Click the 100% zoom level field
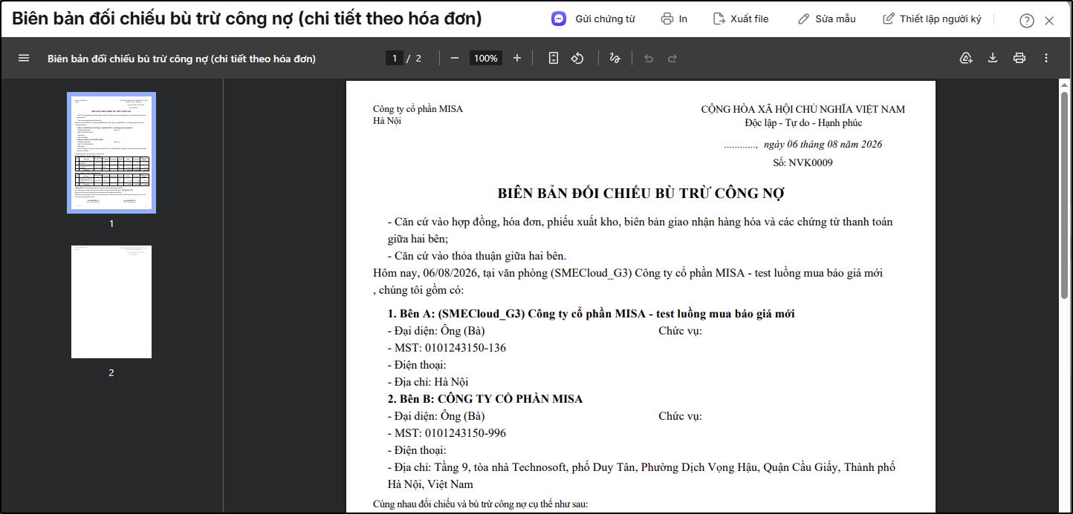 [486, 58]
